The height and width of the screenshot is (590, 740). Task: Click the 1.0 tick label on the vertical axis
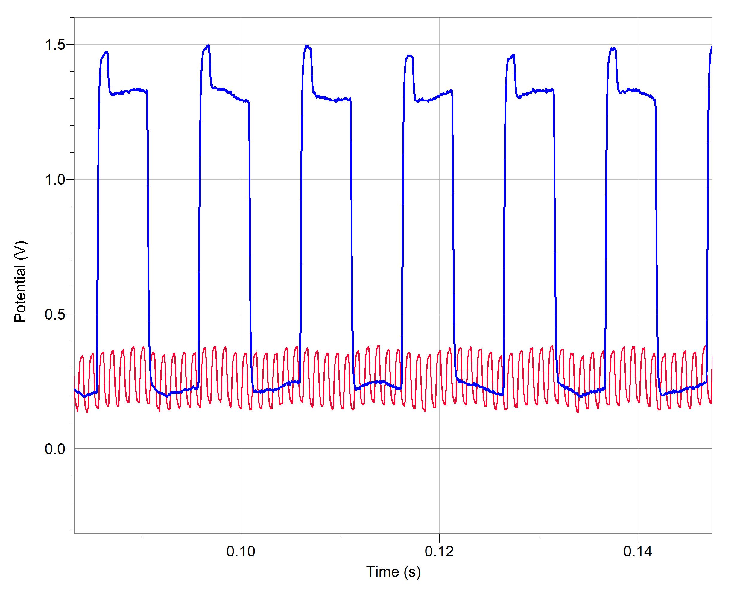click(55, 180)
